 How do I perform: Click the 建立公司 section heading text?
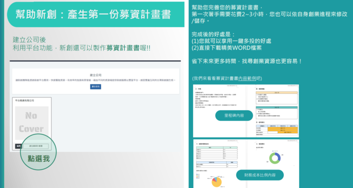click(95, 75)
